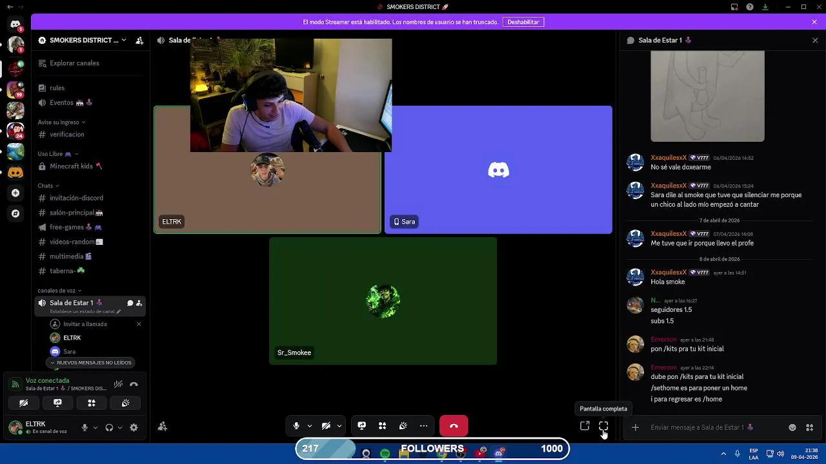Image resolution: width=826 pixels, height=464 pixels.
Task: Open more options ellipsis in call toolbar
Action: (x=424, y=426)
